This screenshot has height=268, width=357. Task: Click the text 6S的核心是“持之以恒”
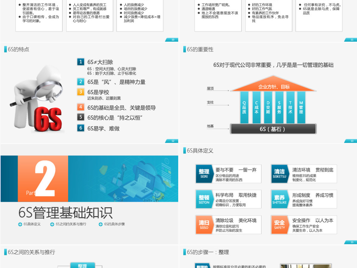coord(115,117)
